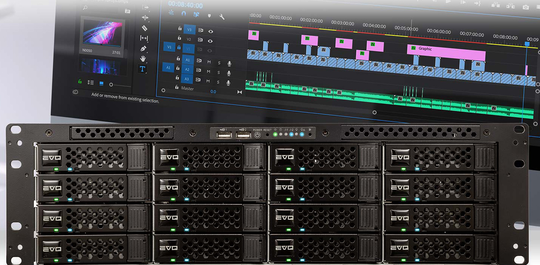
Task: Enable voice-over record on A2
Action: (229, 73)
